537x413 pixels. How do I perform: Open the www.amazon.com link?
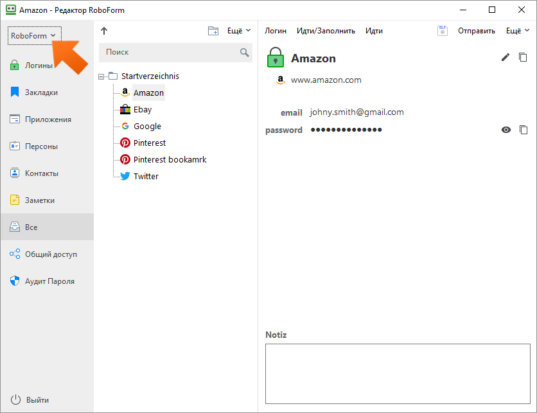(326, 80)
